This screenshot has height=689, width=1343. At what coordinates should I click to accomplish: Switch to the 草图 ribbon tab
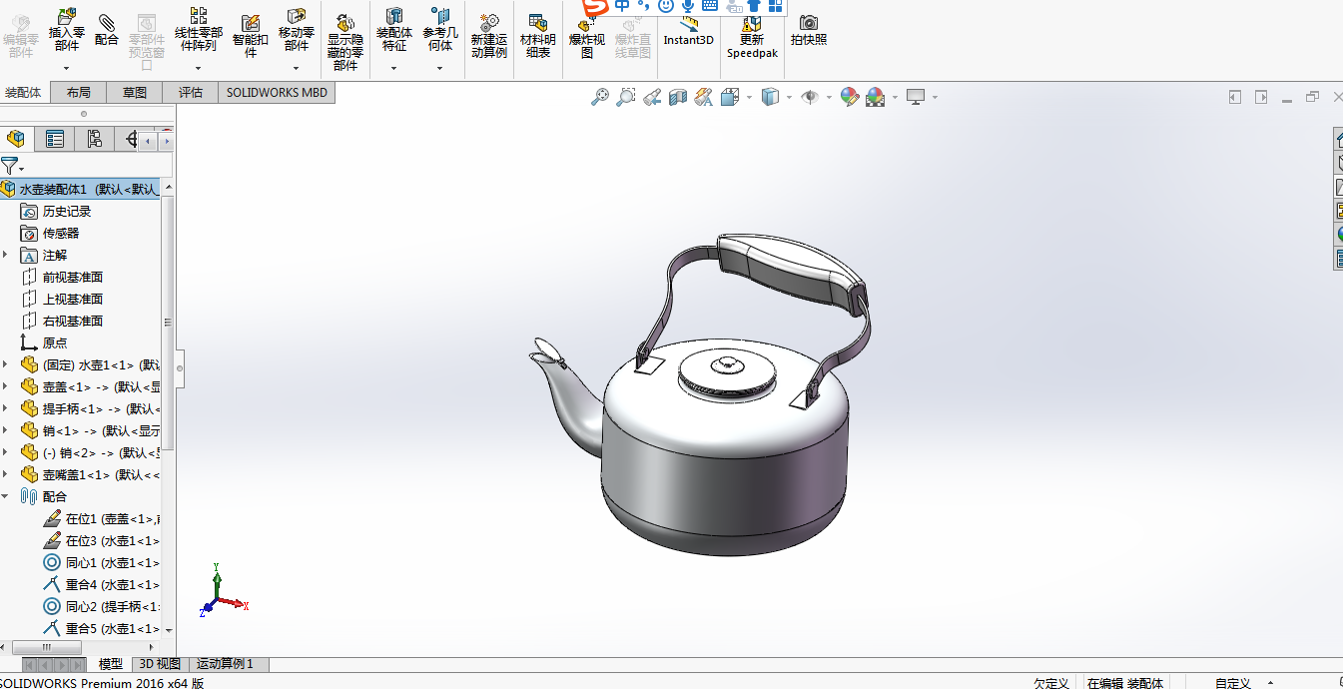click(135, 93)
